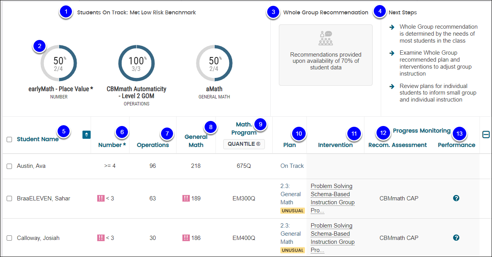Image resolution: width=492 pixels, height=257 pixels.
Task: Check the box for Austin, Ava
Action: [x=9, y=166]
